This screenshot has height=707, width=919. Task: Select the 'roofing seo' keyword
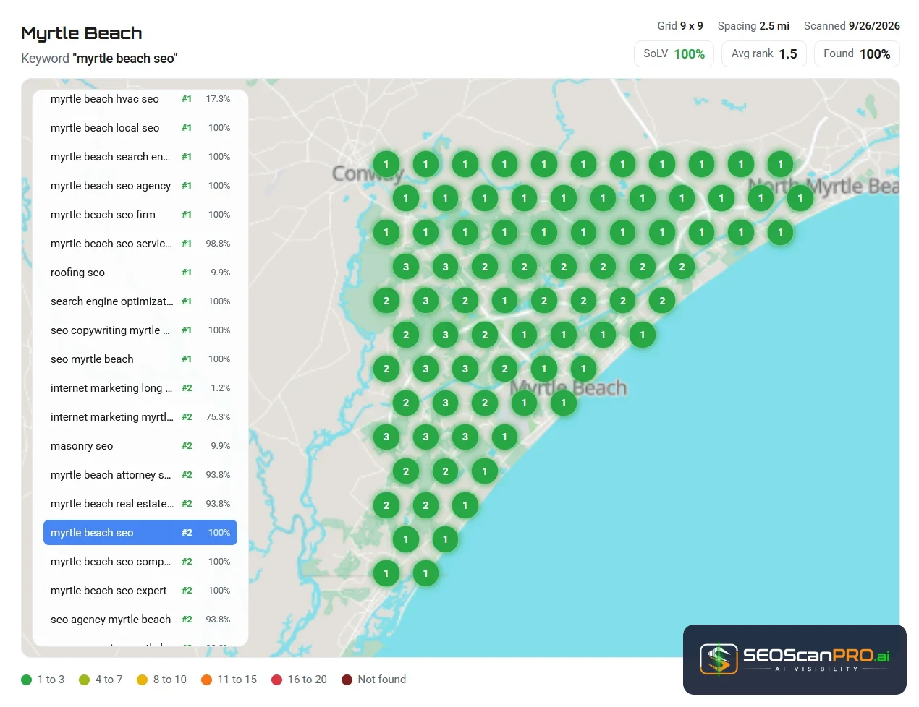[140, 273]
